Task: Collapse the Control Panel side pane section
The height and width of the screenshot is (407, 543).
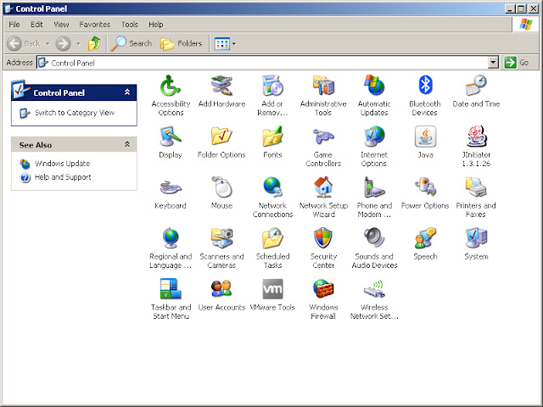Action: [127, 92]
